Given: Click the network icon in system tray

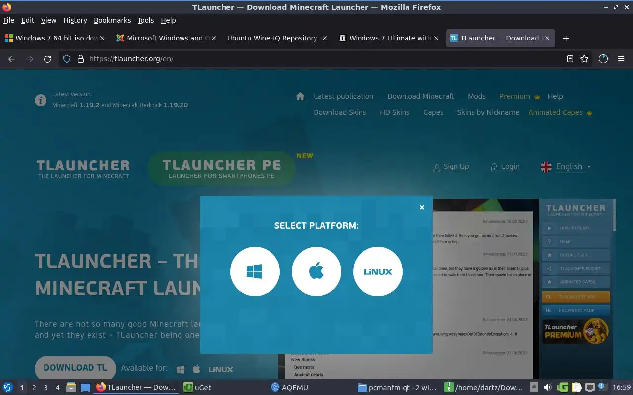Looking at the screenshot, I should coord(589,388).
